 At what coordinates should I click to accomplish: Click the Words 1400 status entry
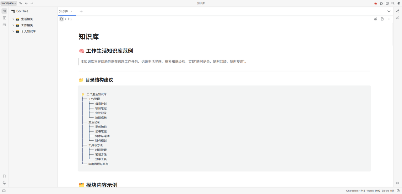pos(373,191)
